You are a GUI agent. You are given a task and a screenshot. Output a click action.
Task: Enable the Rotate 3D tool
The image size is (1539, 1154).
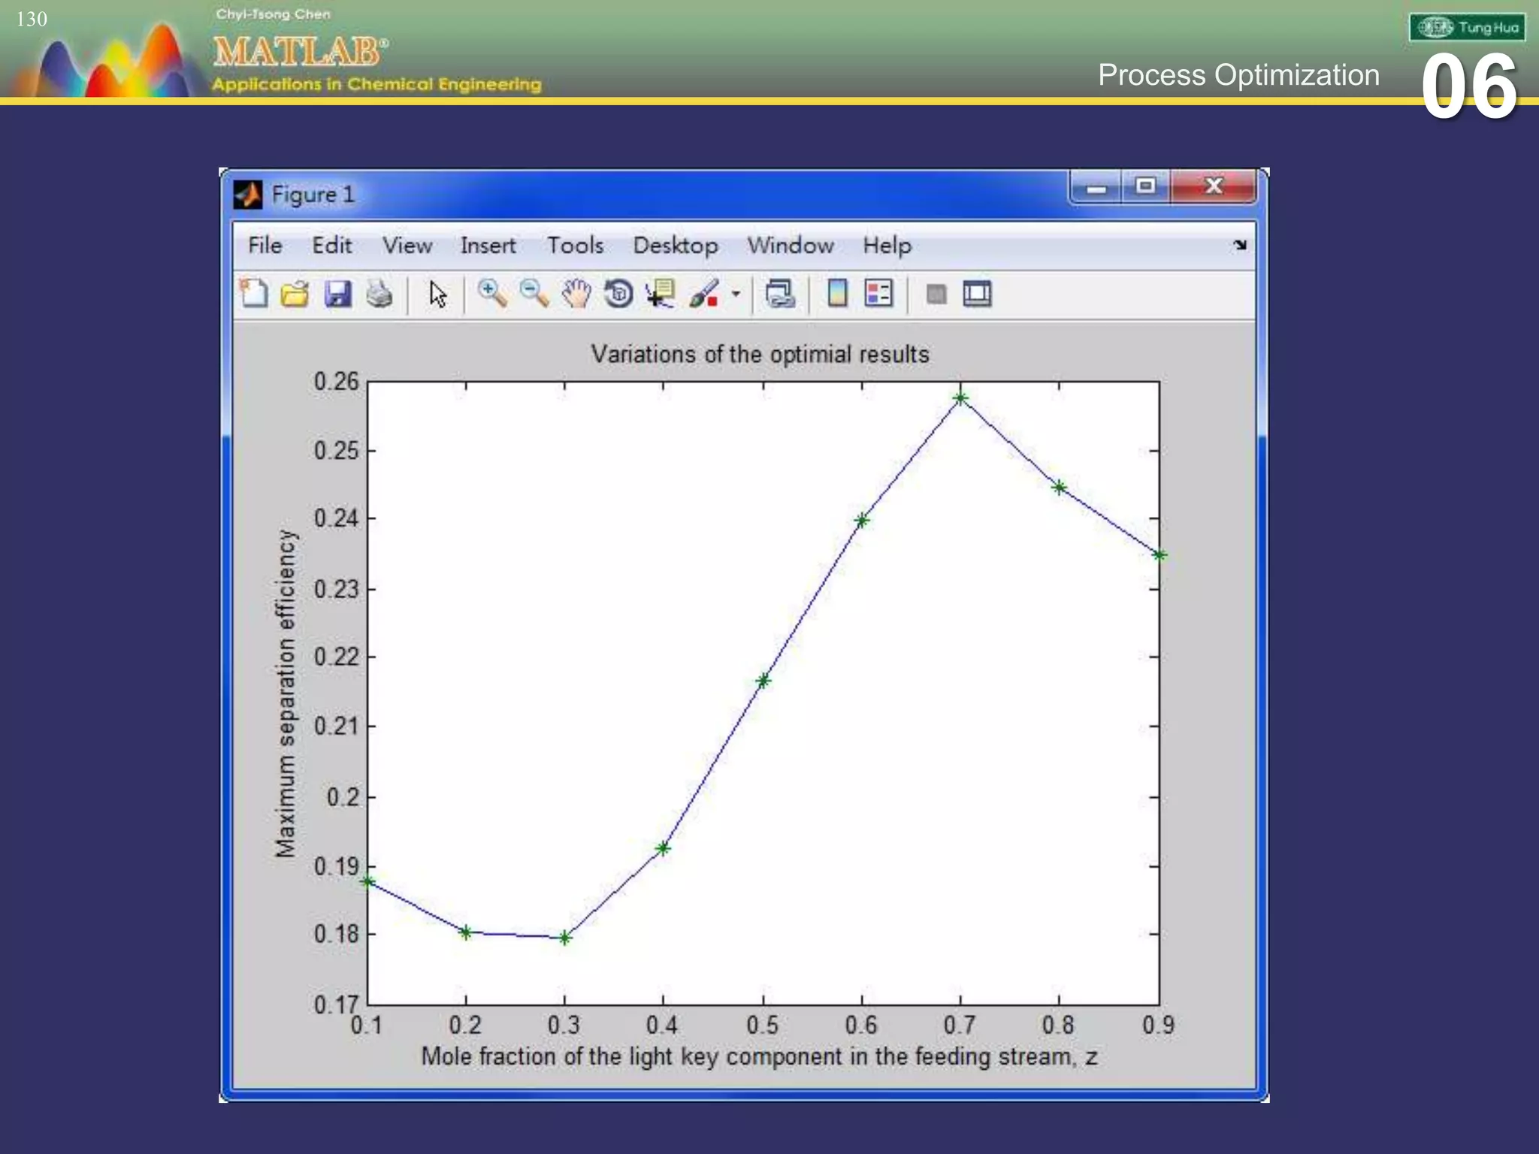pyautogui.click(x=618, y=294)
